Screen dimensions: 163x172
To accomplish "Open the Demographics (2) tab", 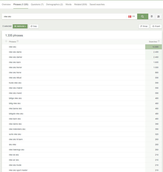I will pyautogui.click(x=55, y=4).
